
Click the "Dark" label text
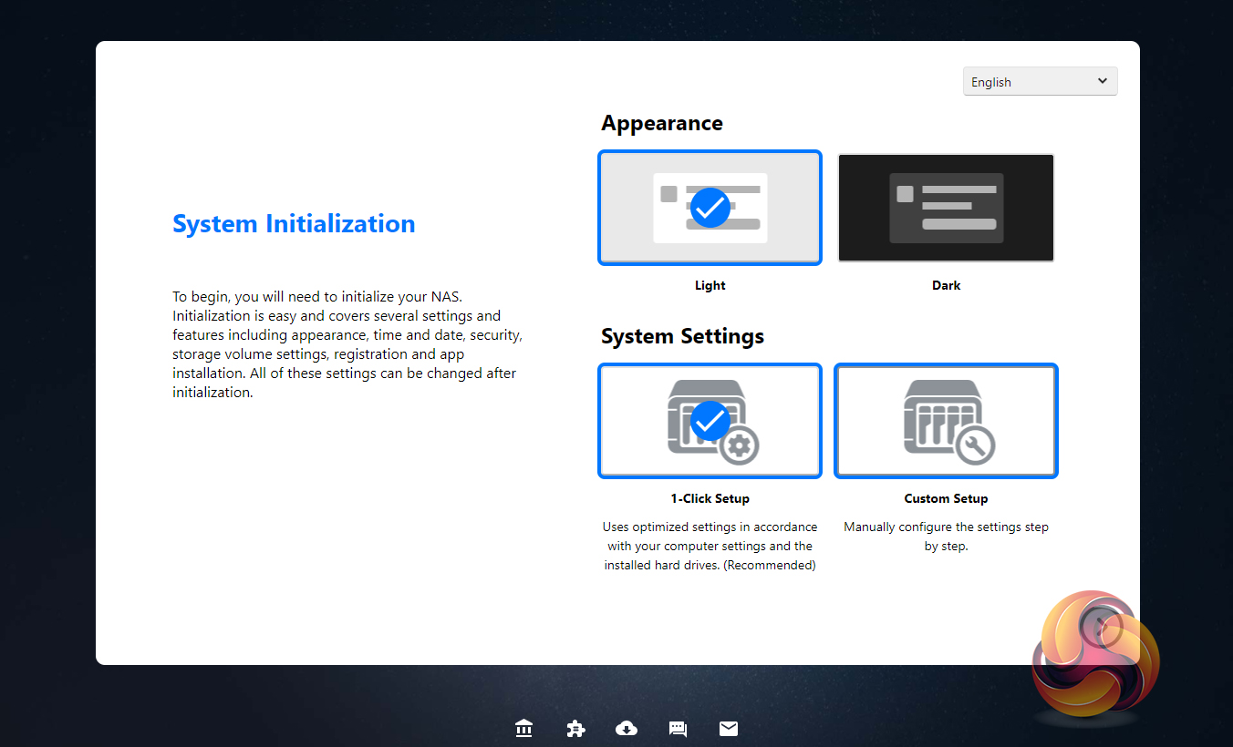(x=946, y=285)
